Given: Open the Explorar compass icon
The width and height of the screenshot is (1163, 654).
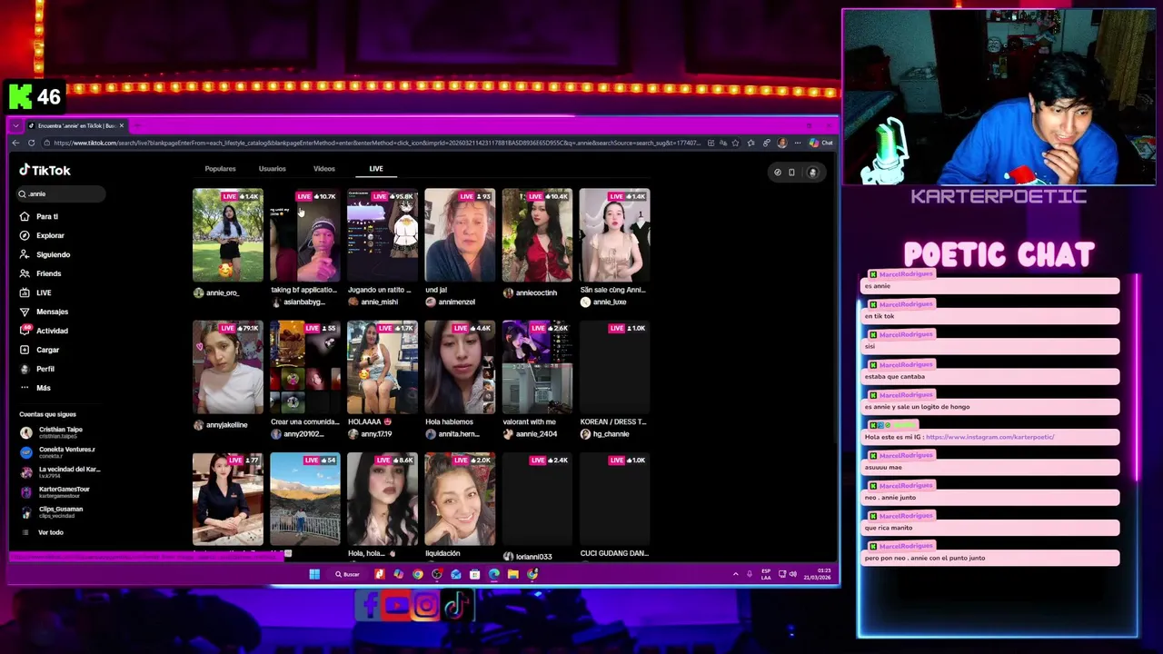Looking at the screenshot, I should 25,235.
